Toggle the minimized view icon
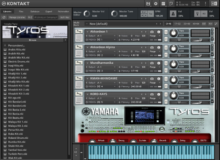This screenshot has height=160, width=220. coord(171,4)
